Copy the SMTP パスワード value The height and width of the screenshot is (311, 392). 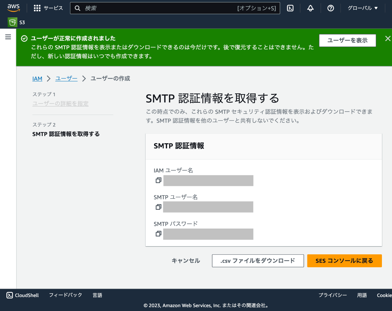click(158, 234)
